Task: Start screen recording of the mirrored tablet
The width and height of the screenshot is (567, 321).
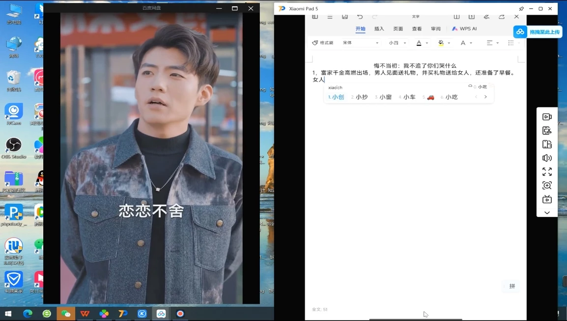Action: point(547,117)
